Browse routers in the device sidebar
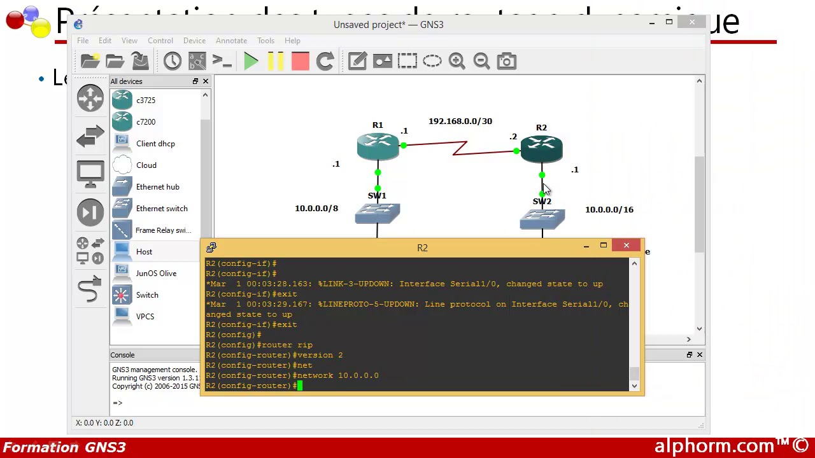The width and height of the screenshot is (815, 458). tap(90, 98)
